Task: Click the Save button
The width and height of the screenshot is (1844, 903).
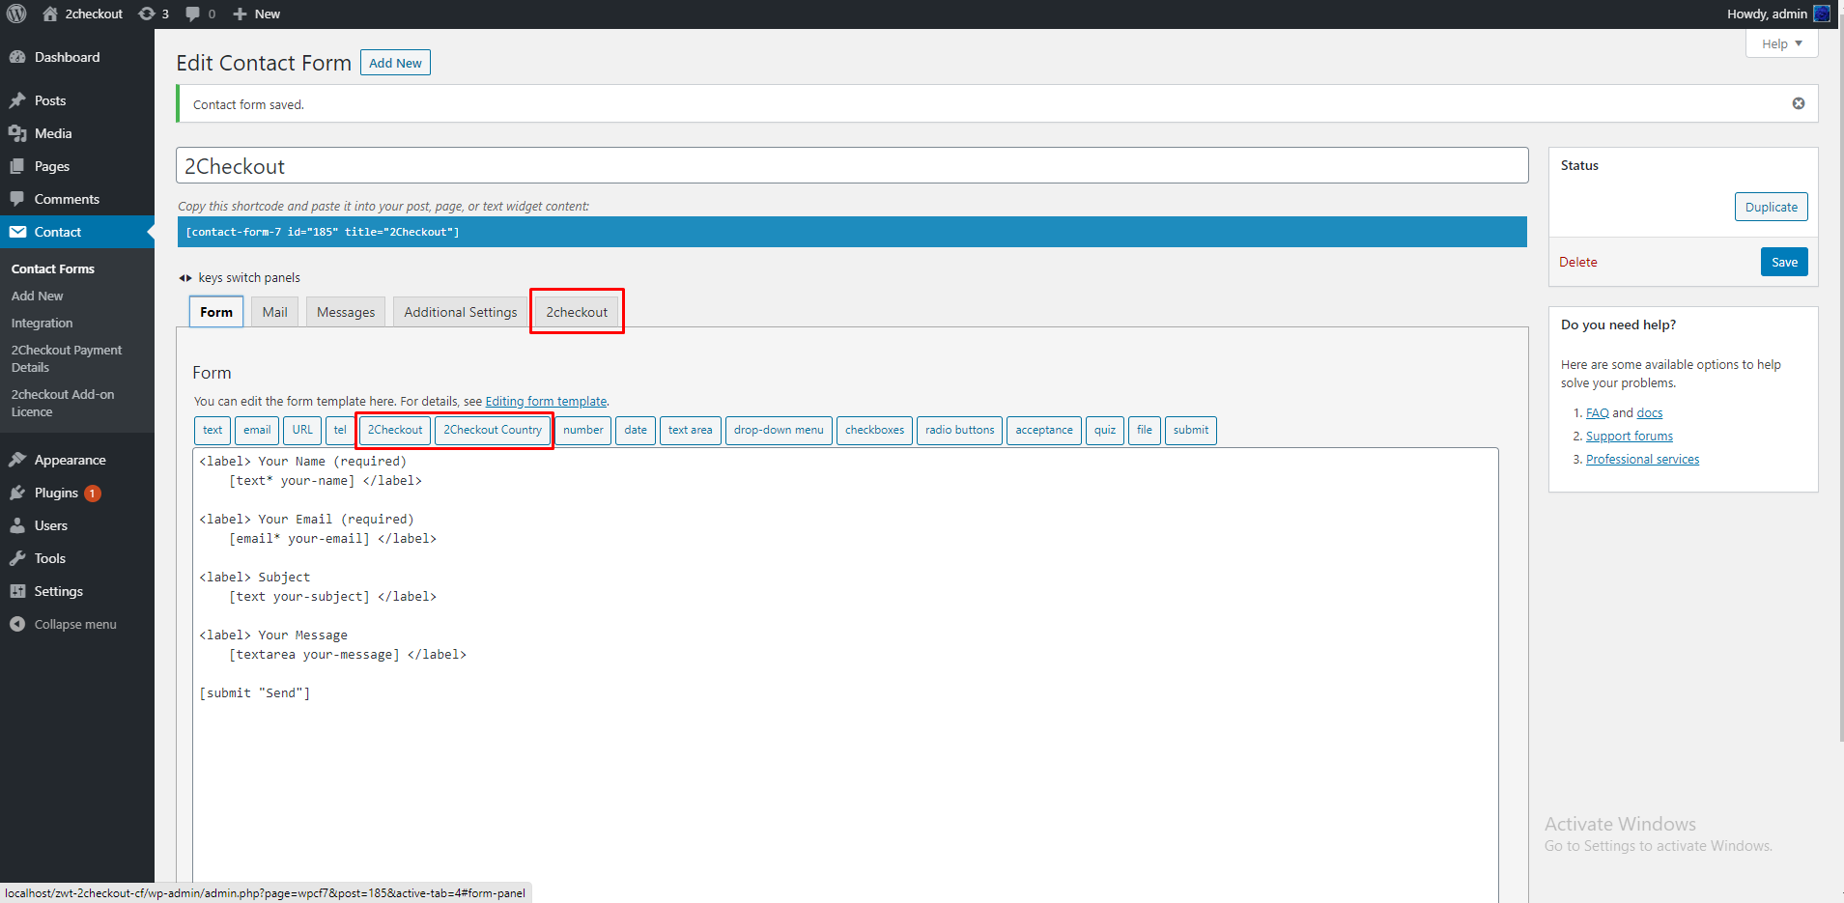Action: [1783, 262]
